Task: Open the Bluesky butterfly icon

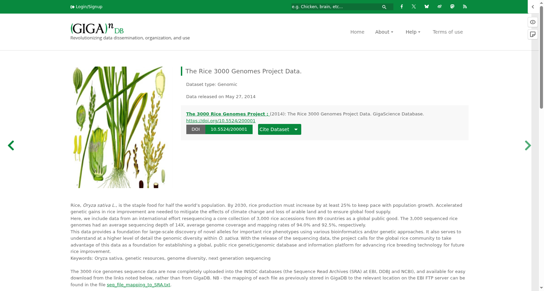Action: (x=427, y=6)
